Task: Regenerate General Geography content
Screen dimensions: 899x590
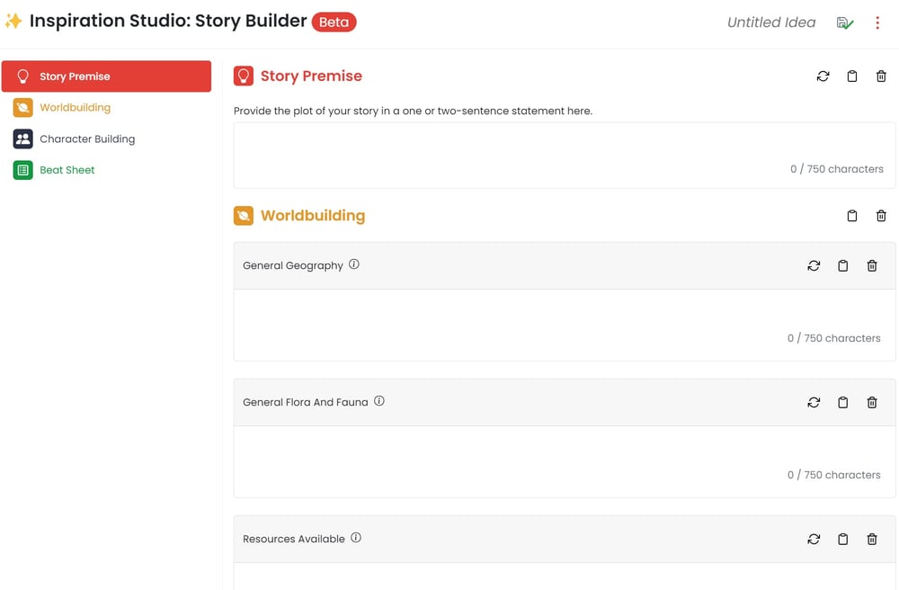Action: point(814,265)
